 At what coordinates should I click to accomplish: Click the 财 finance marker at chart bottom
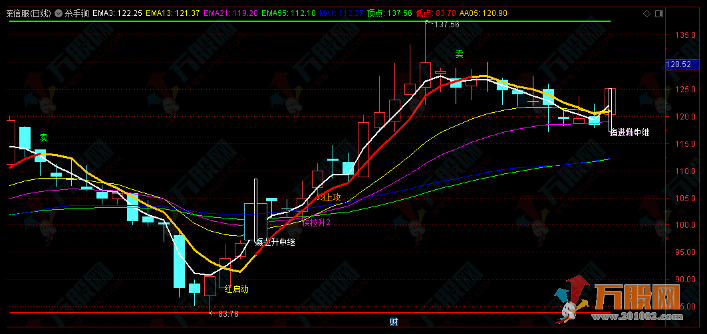[394, 321]
